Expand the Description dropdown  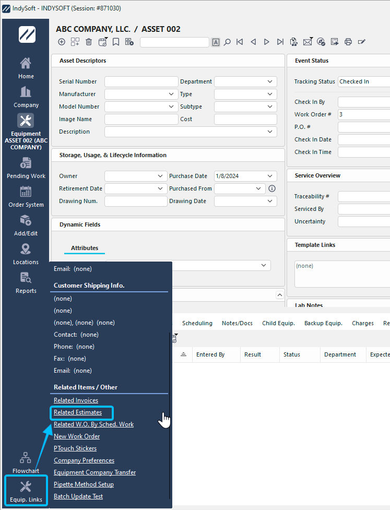click(270, 132)
